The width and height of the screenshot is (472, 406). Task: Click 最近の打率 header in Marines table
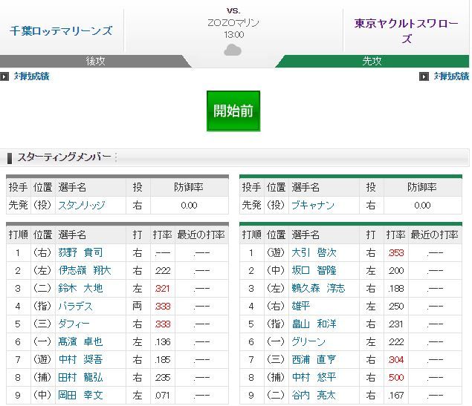pos(201,235)
